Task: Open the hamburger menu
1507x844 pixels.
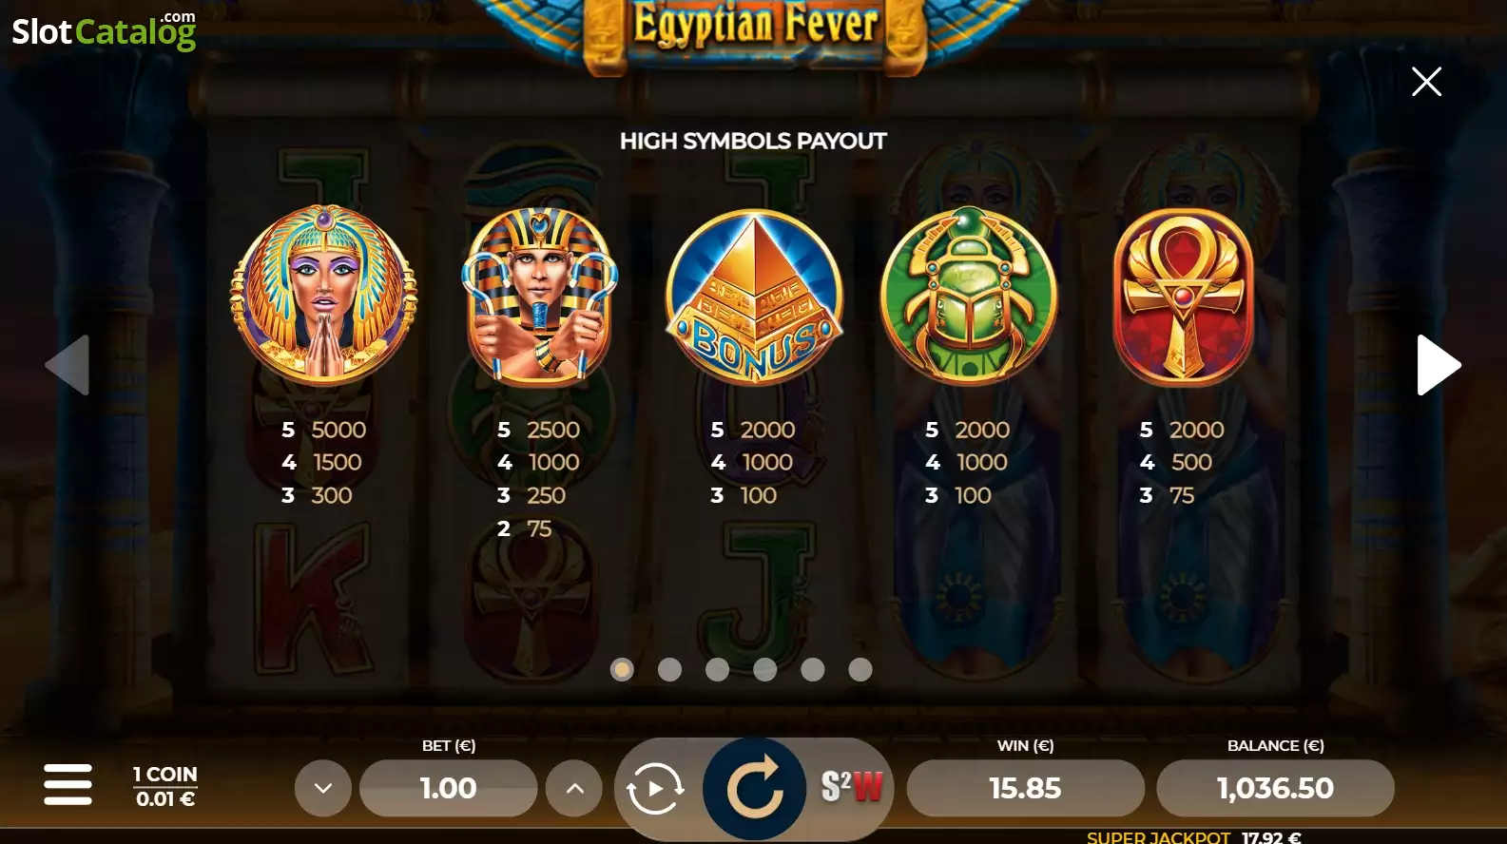Action: pos(68,785)
